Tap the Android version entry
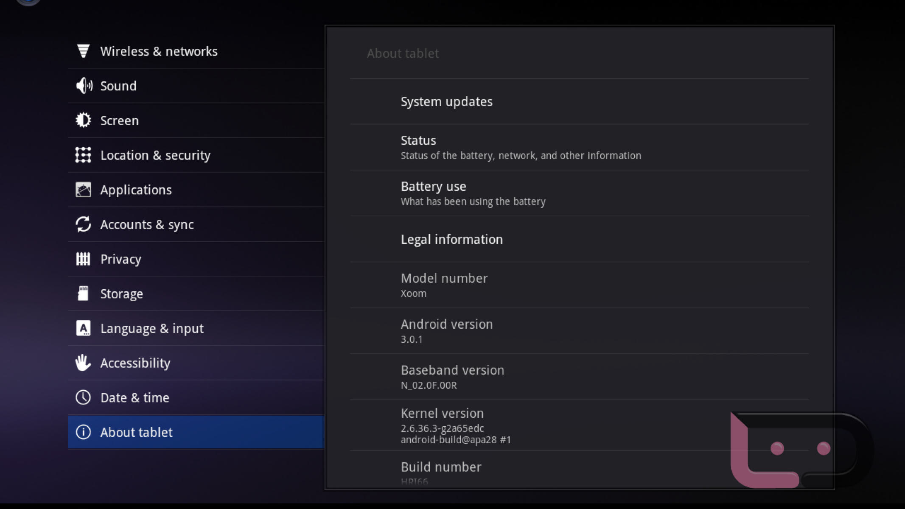The width and height of the screenshot is (905, 509). click(447, 331)
